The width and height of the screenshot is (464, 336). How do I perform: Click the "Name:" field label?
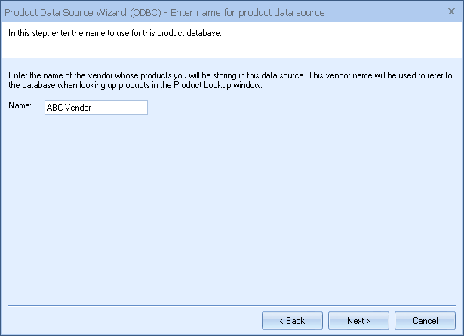pyautogui.click(x=20, y=106)
